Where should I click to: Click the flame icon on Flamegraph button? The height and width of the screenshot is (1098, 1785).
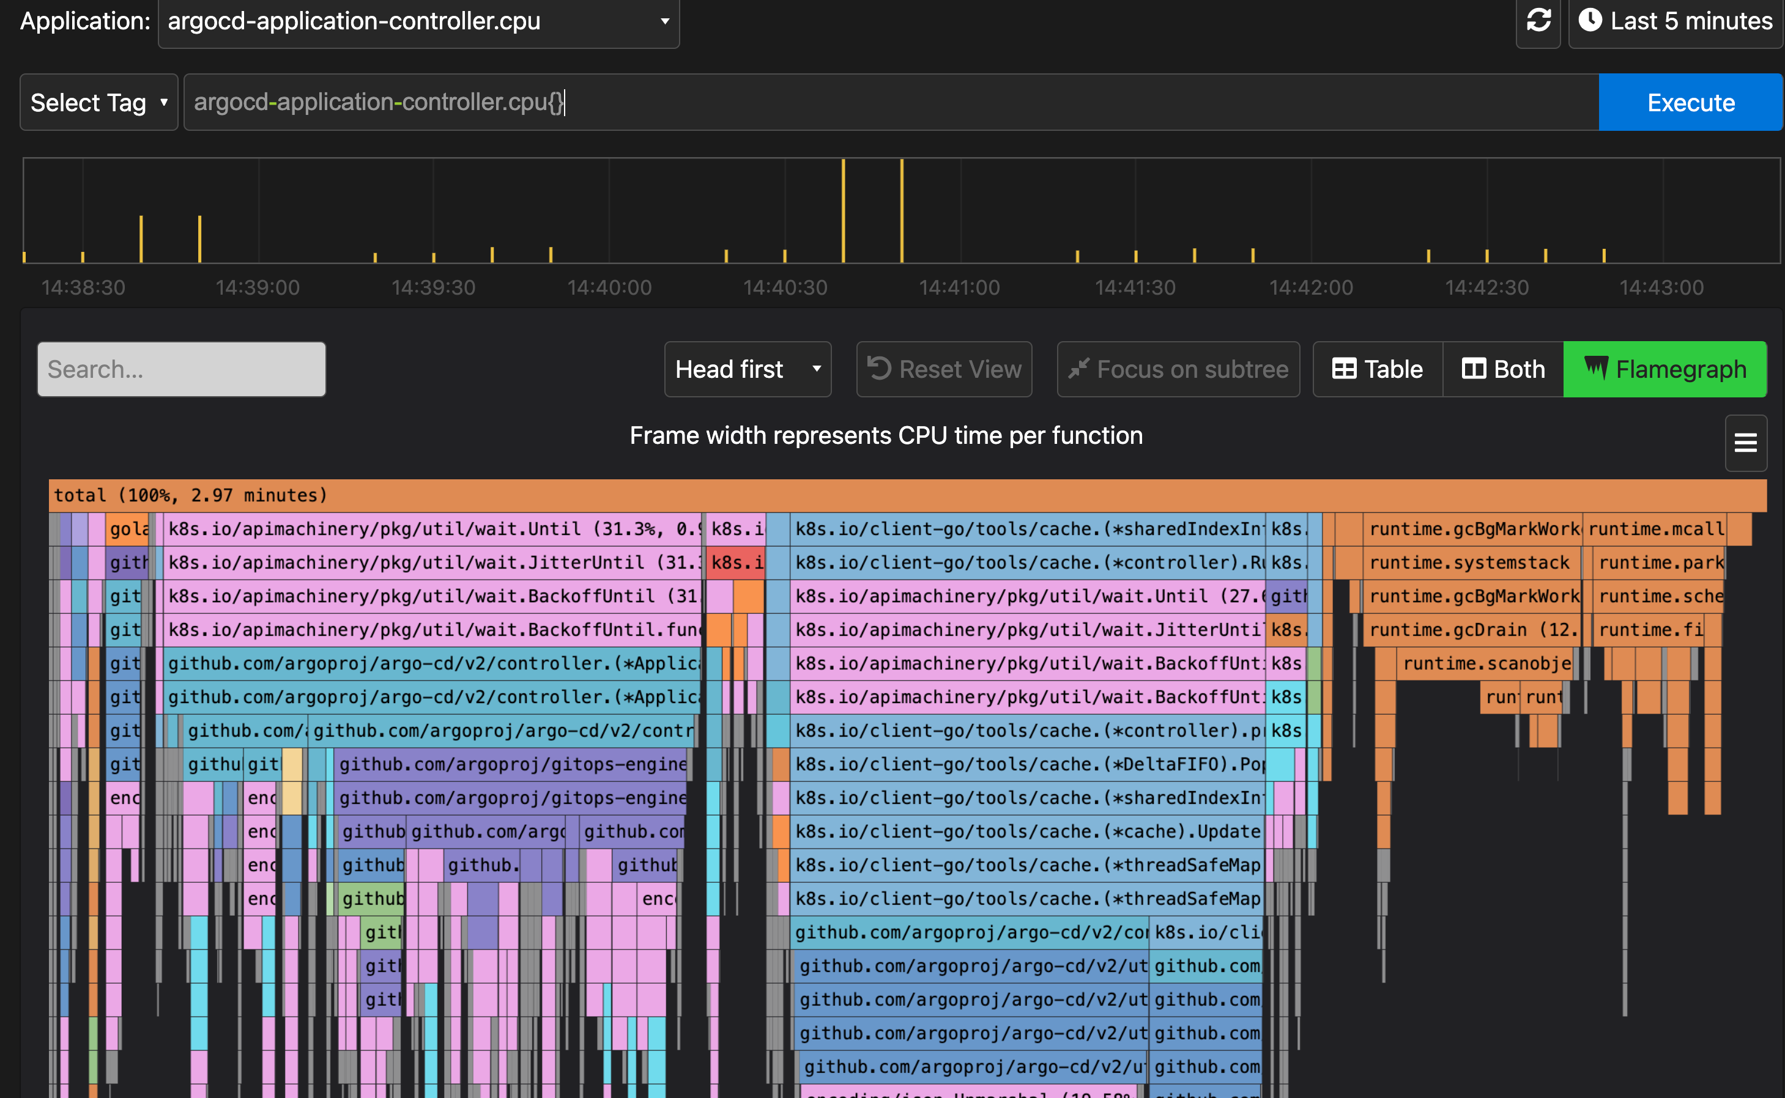tap(1598, 369)
